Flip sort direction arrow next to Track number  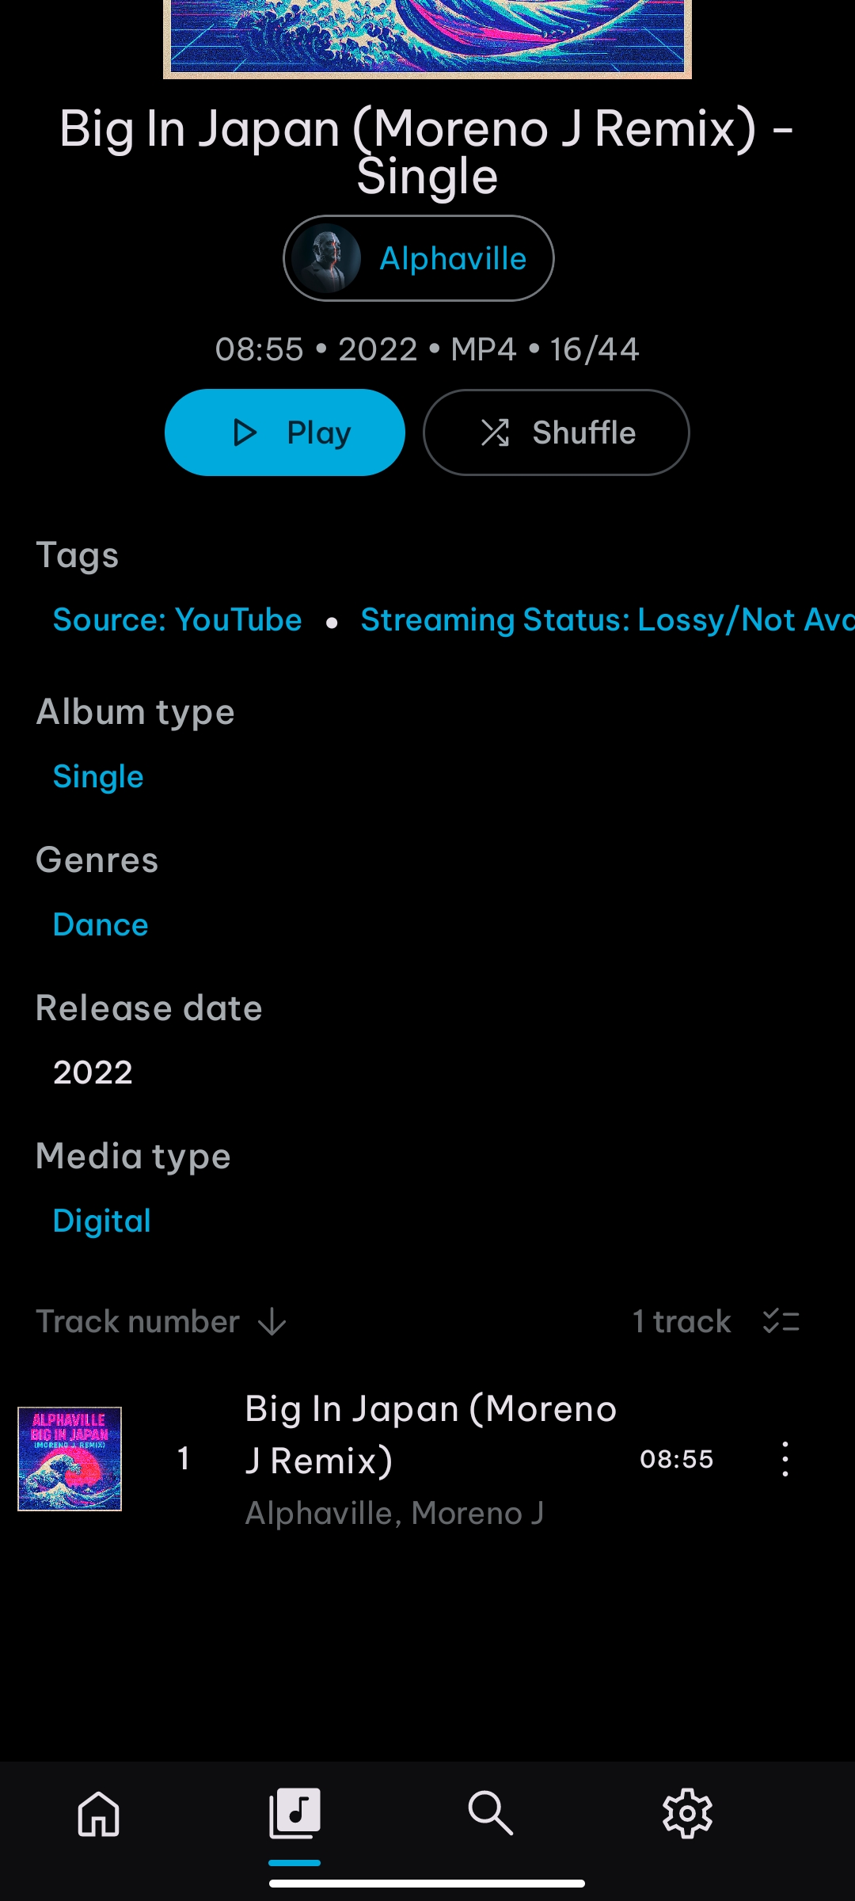click(272, 1321)
